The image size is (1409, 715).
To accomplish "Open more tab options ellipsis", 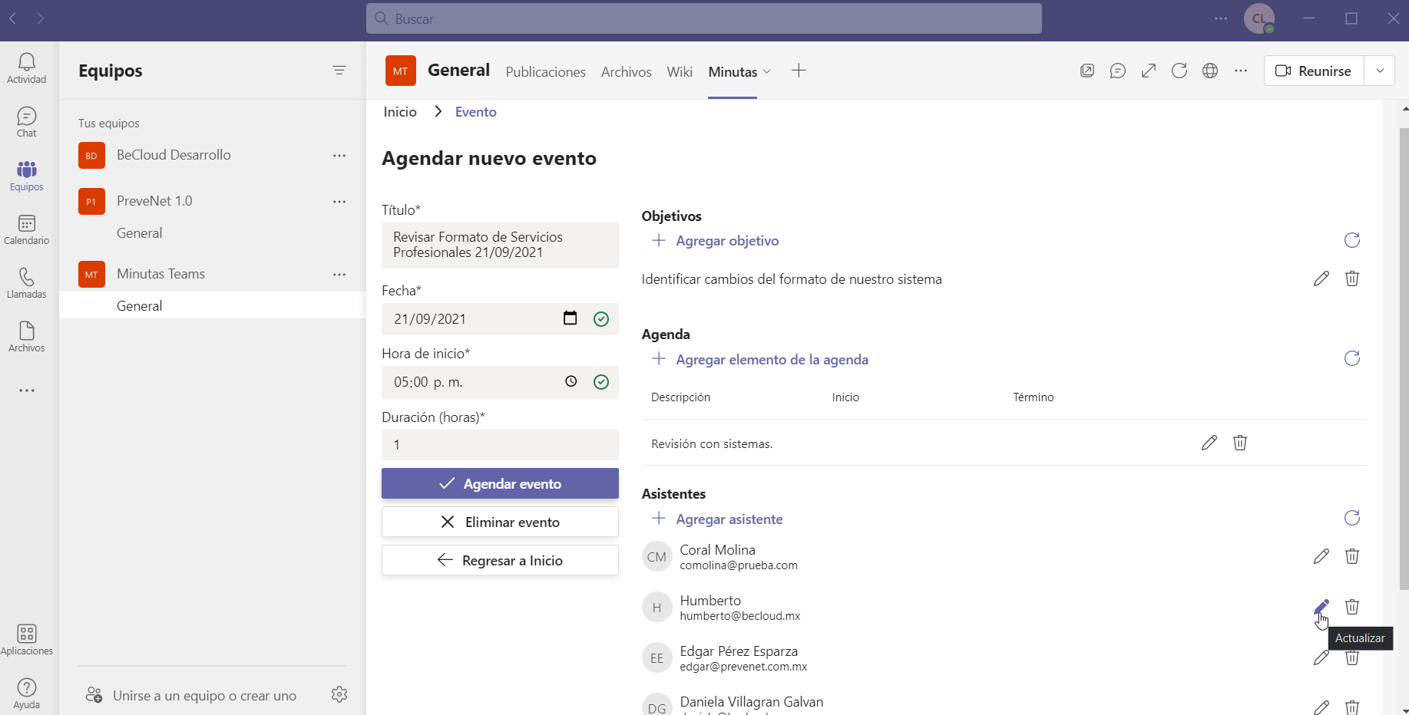I will pos(1241,71).
